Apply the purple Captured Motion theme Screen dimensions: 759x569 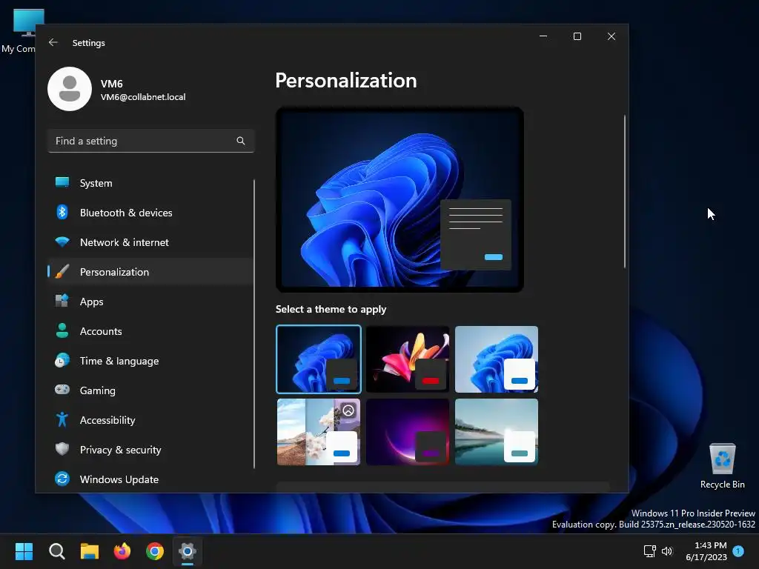[x=408, y=432]
